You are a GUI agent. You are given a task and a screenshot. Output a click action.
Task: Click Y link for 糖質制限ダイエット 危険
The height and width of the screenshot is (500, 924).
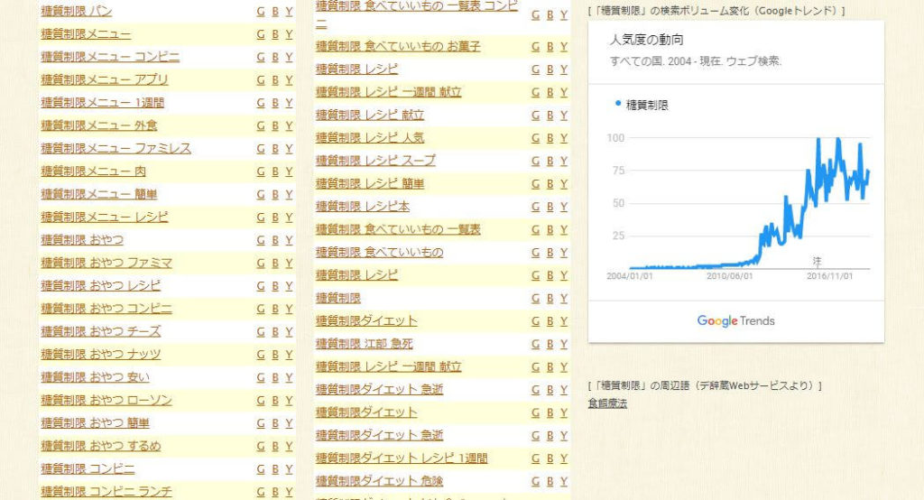click(x=563, y=482)
